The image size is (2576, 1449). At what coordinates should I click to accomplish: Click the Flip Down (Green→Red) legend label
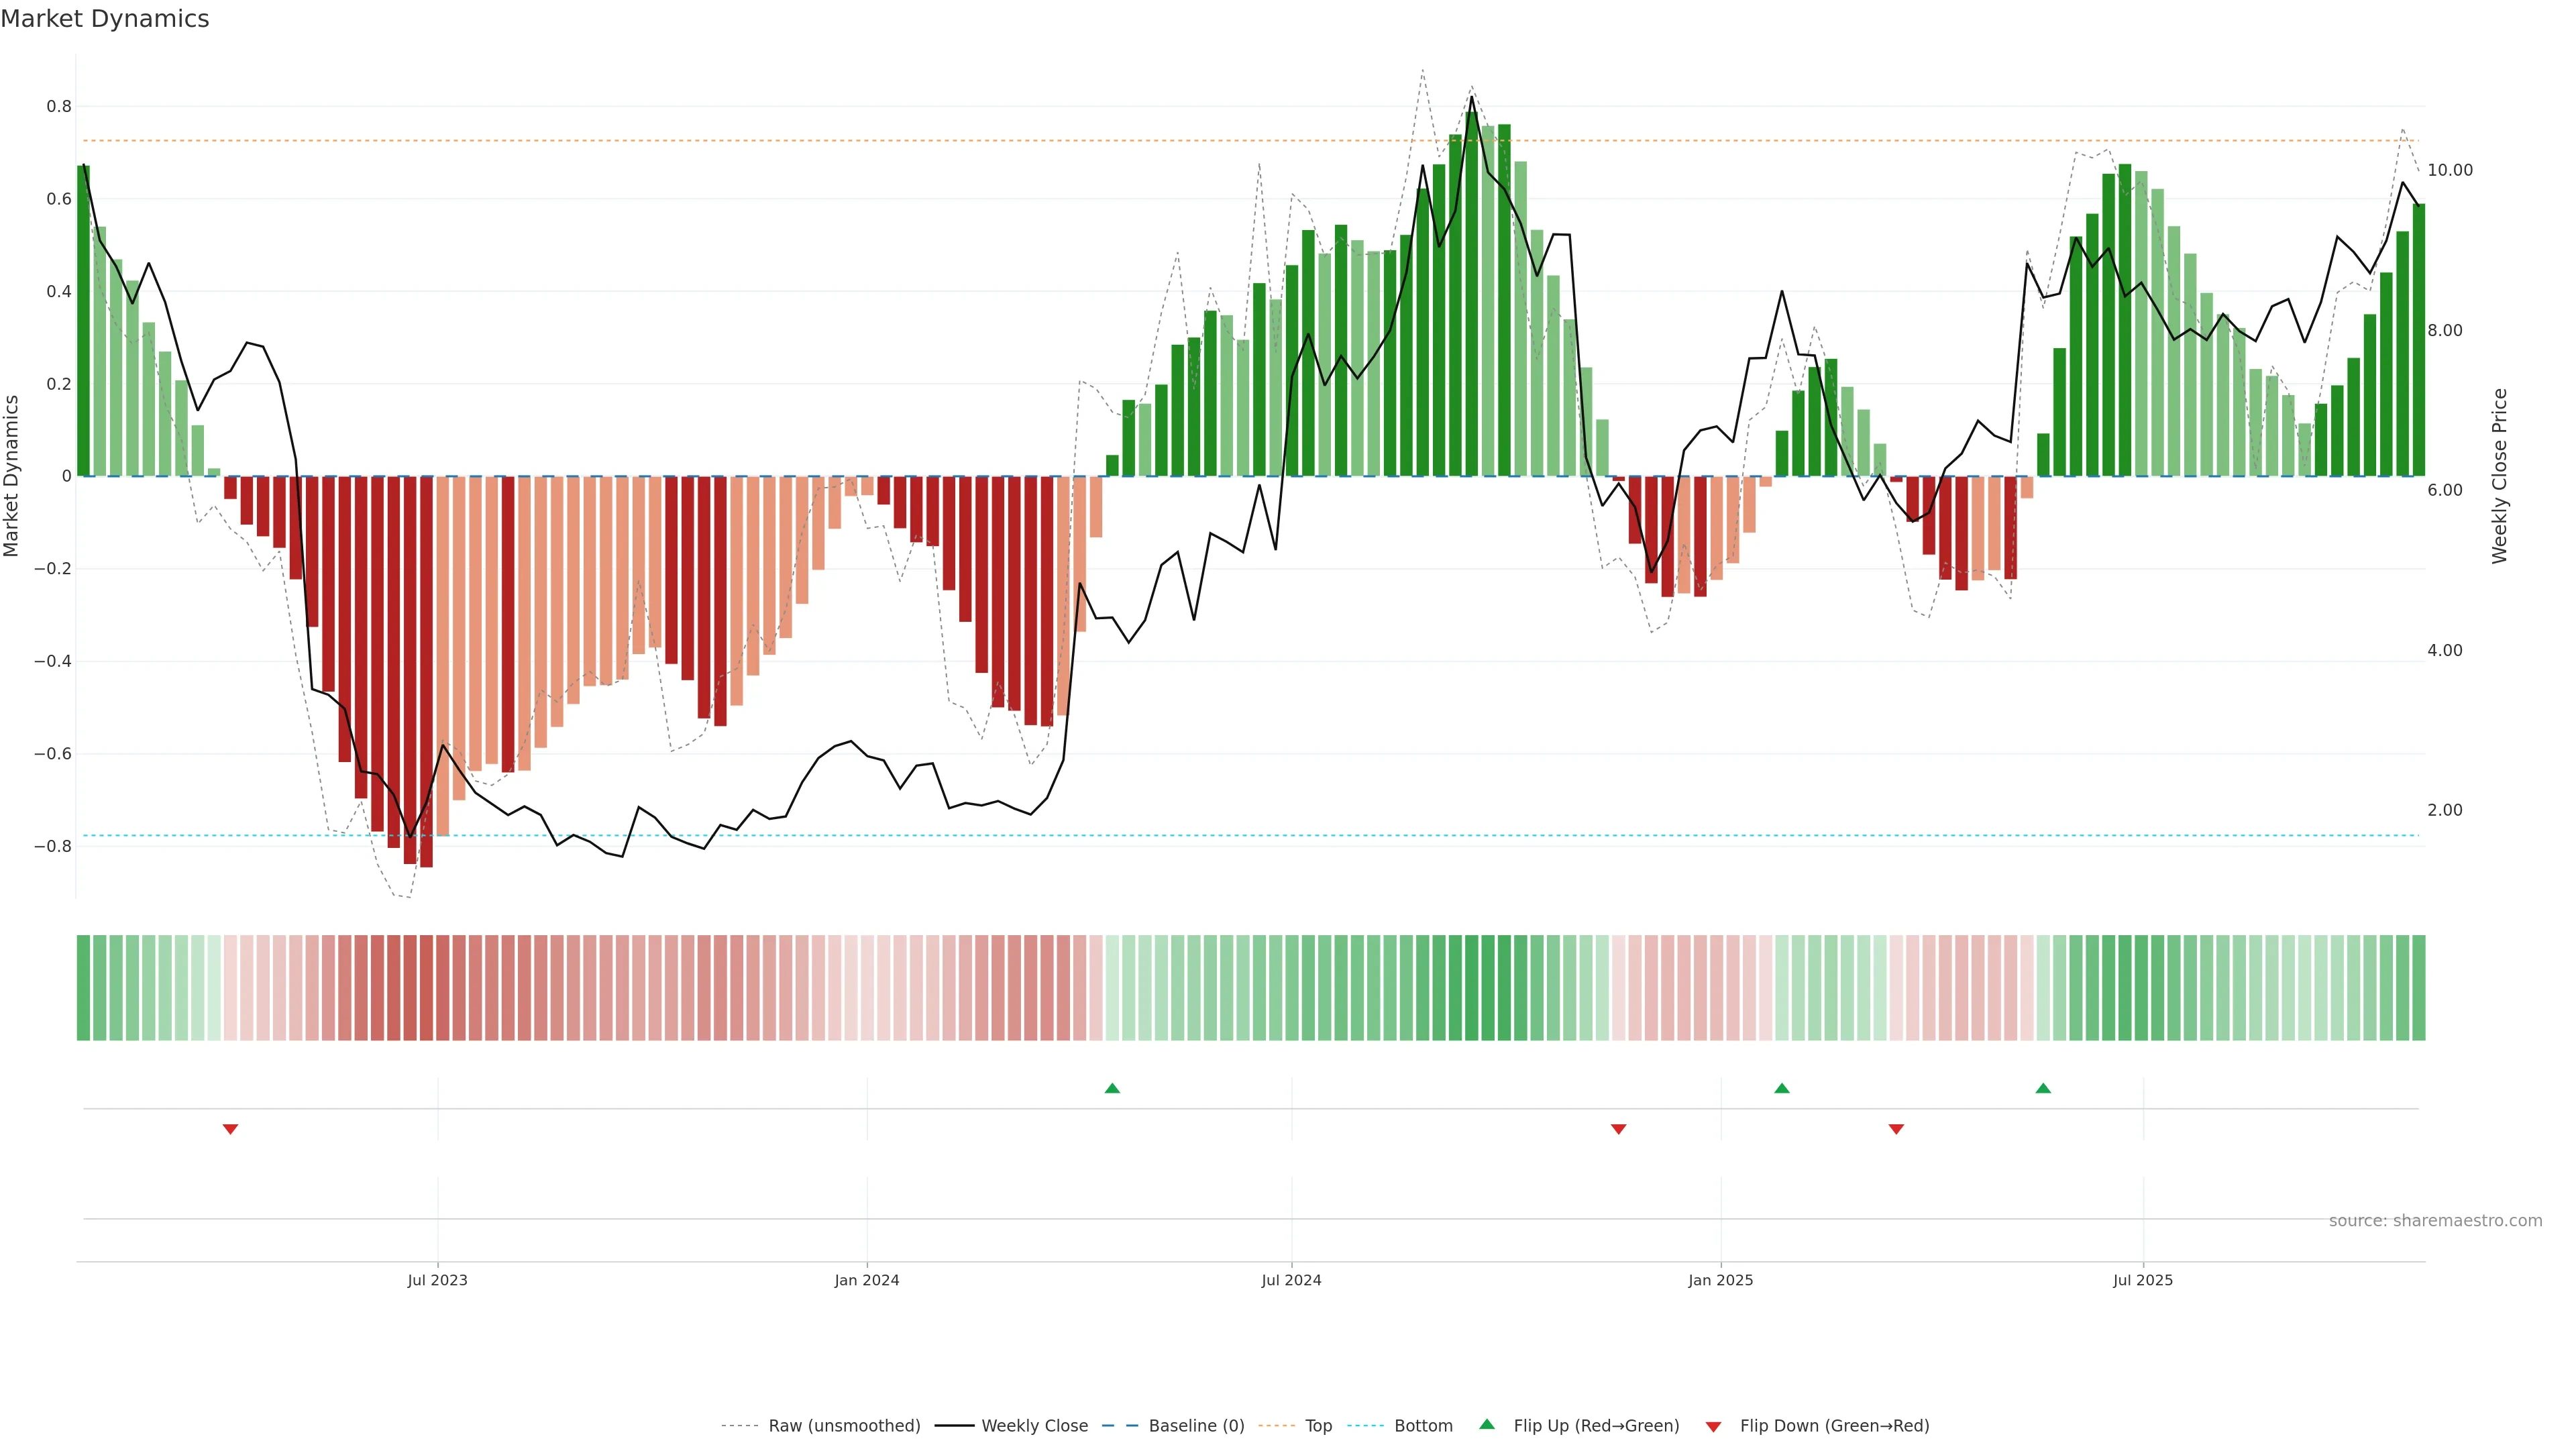click(x=1834, y=1426)
